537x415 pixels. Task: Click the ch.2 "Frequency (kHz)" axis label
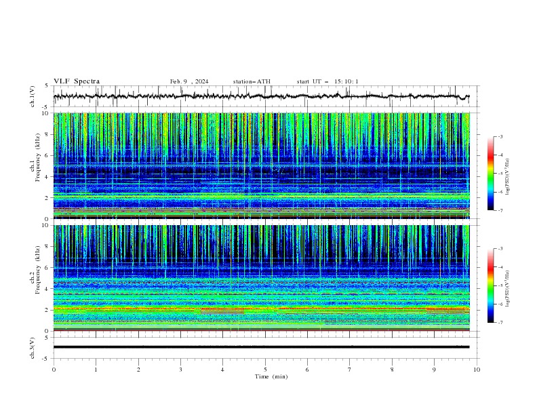coord(38,270)
